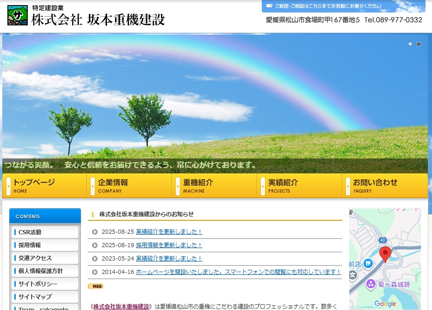Open the 企業情報 COMPANY menu item

(129, 186)
